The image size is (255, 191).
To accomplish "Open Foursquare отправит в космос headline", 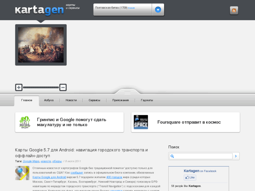I will (x=189, y=122).
